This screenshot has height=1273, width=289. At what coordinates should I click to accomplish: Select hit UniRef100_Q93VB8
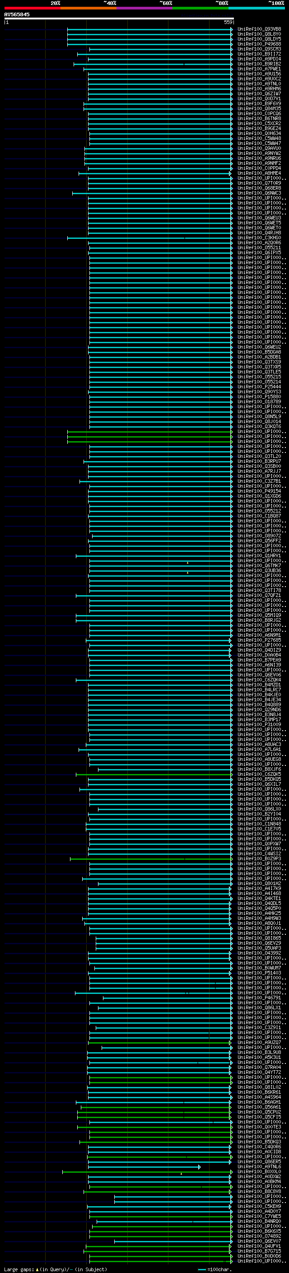pyautogui.click(x=259, y=29)
